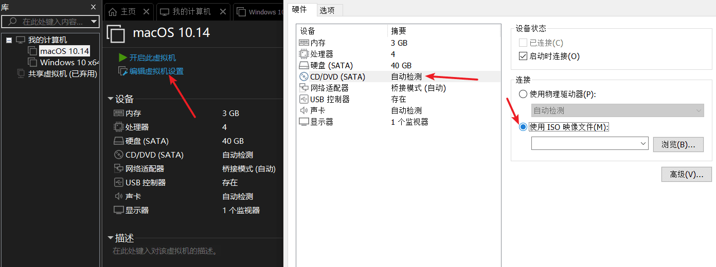Click 显示器 icon in settings hardware list
716x267 pixels.
tap(303, 122)
